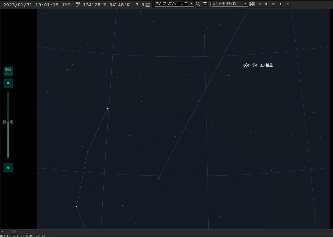Stop the time animation with square button

point(274,4)
